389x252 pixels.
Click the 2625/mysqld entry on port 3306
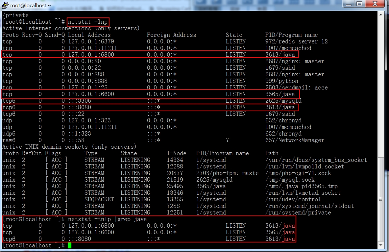pyautogui.click(x=283, y=101)
